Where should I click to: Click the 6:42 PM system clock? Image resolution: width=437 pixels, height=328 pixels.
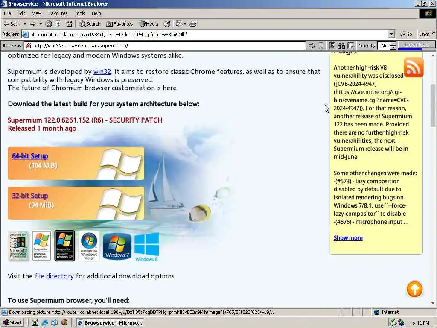420,323
